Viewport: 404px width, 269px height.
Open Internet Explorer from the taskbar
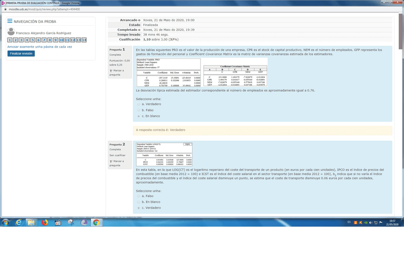(x=19, y=222)
